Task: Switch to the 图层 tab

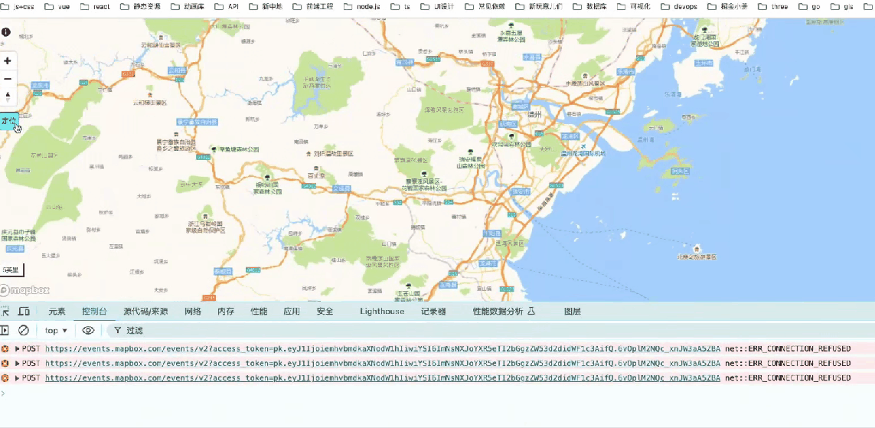Action: [x=573, y=312]
